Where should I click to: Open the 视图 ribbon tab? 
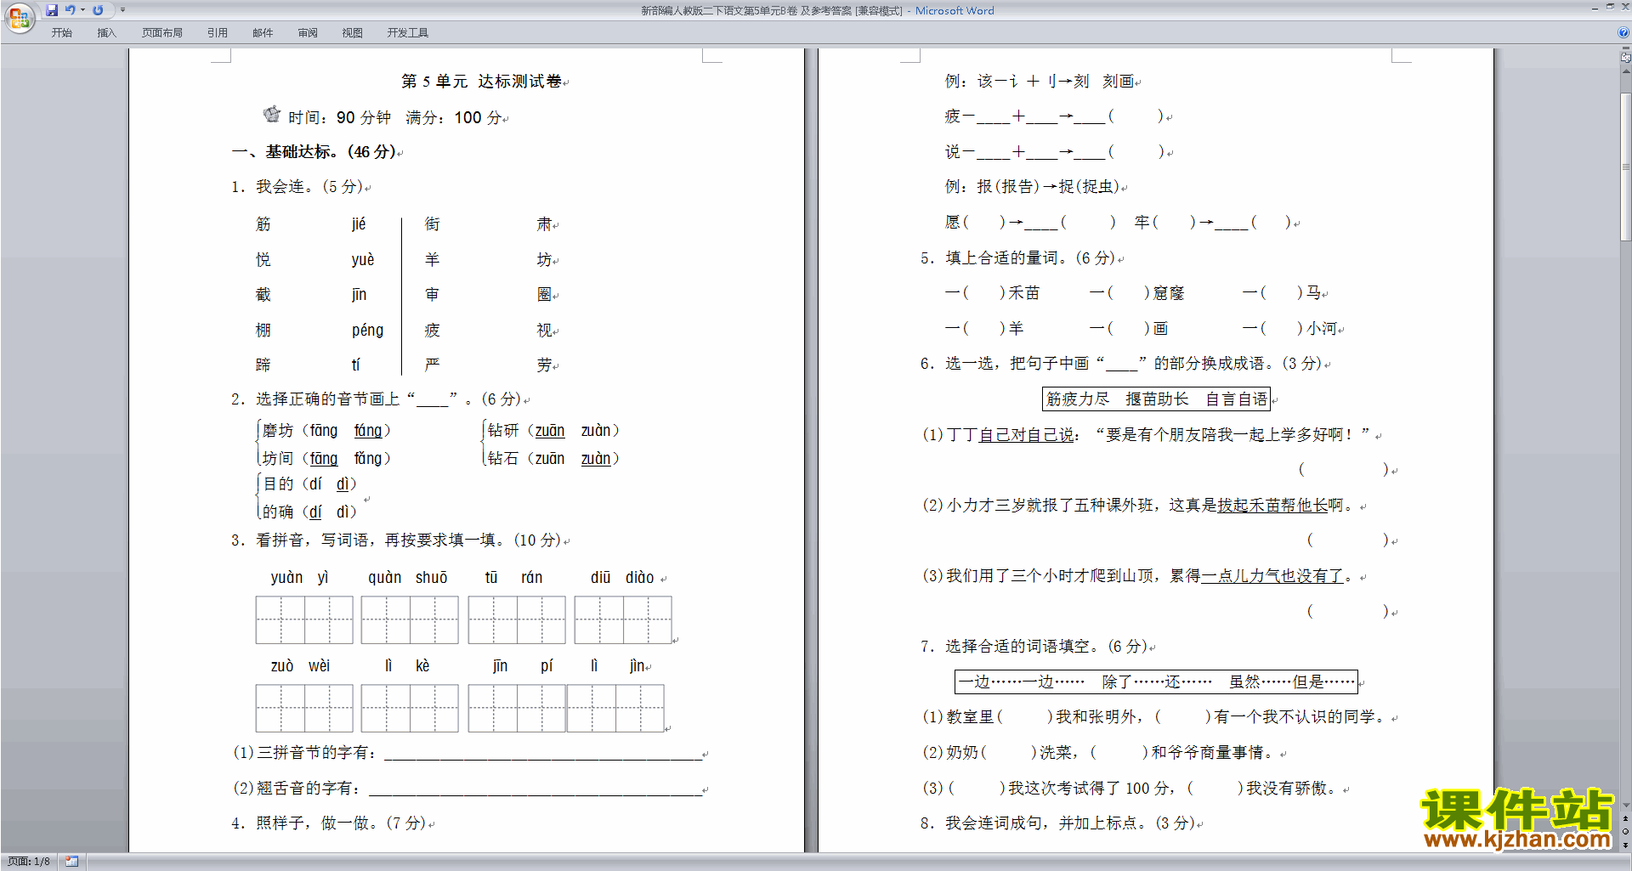point(352,32)
